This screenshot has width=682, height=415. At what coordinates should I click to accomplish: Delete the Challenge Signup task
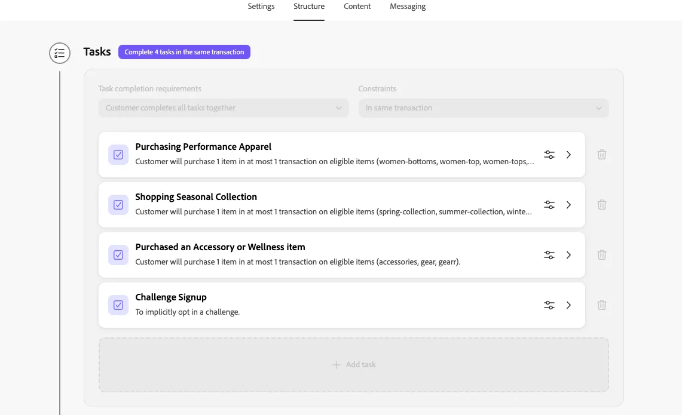click(601, 305)
